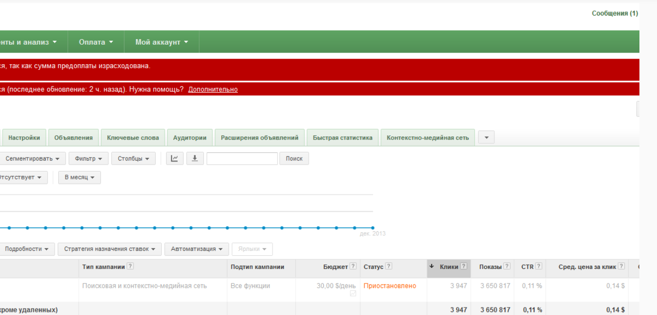Viewport: 657px width, 315px height.
Task: Switch to the Контекстно-медийная сеть tab
Action: [x=428, y=137]
